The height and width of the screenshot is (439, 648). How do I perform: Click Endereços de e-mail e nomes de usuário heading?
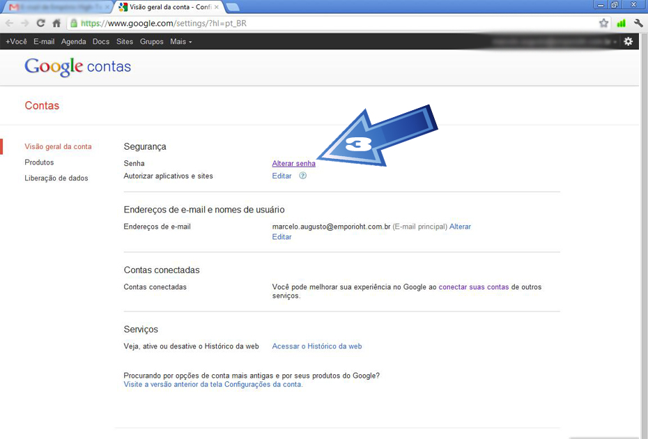point(204,210)
